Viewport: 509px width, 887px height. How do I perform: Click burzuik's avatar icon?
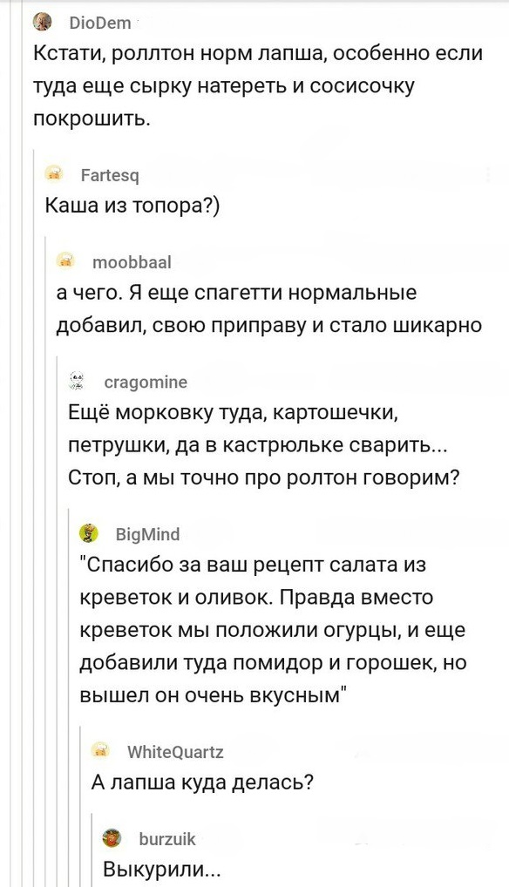point(112,838)
